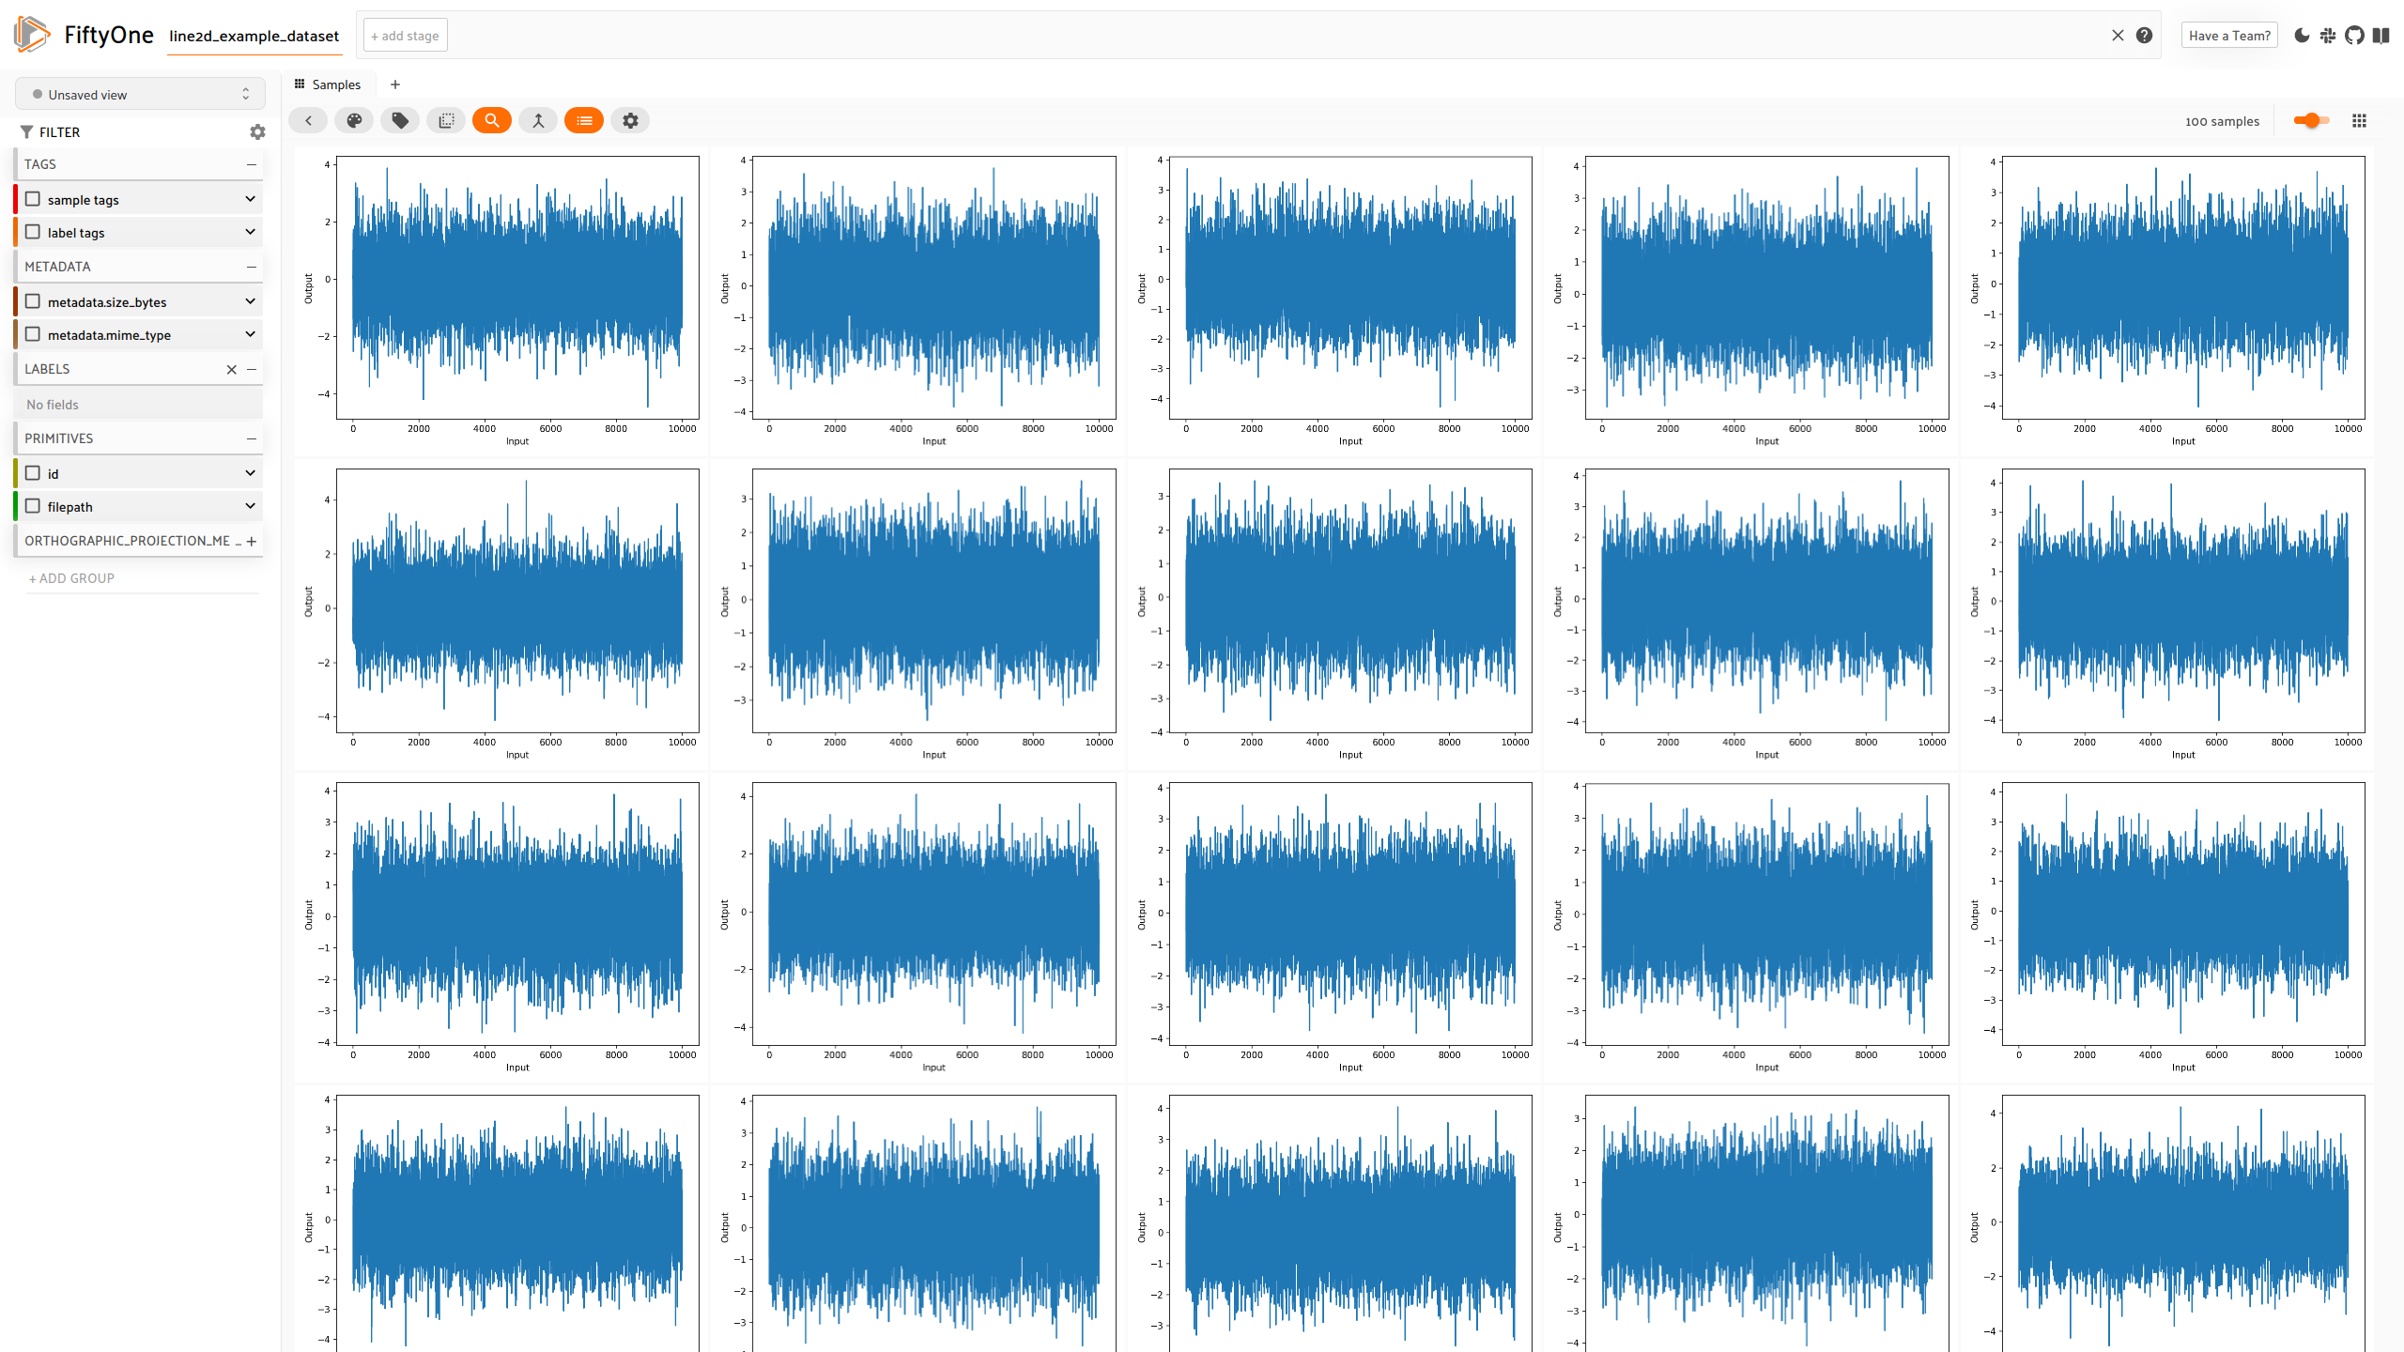The height and width of the screenshot is (1352, 2404).
Task: Add a new panel with the plus tab
Action: [x=395, y=84]
